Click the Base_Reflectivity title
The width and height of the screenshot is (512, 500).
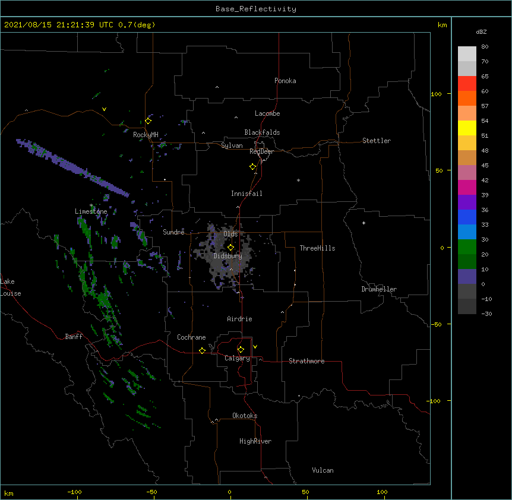[x=256, y=9]
